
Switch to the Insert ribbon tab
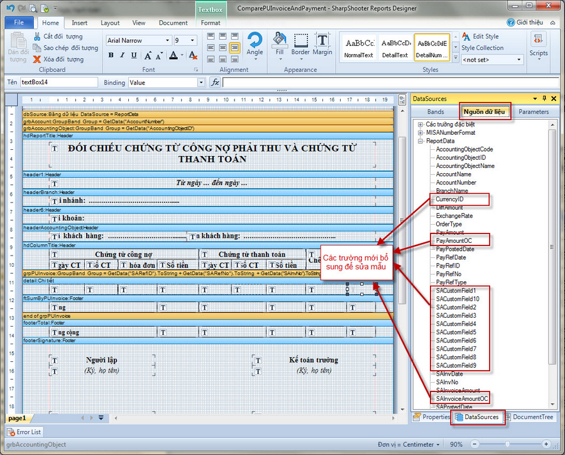(x=79, y=23)
